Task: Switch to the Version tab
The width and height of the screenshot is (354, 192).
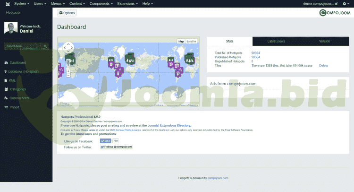Action: click(324, 41)
